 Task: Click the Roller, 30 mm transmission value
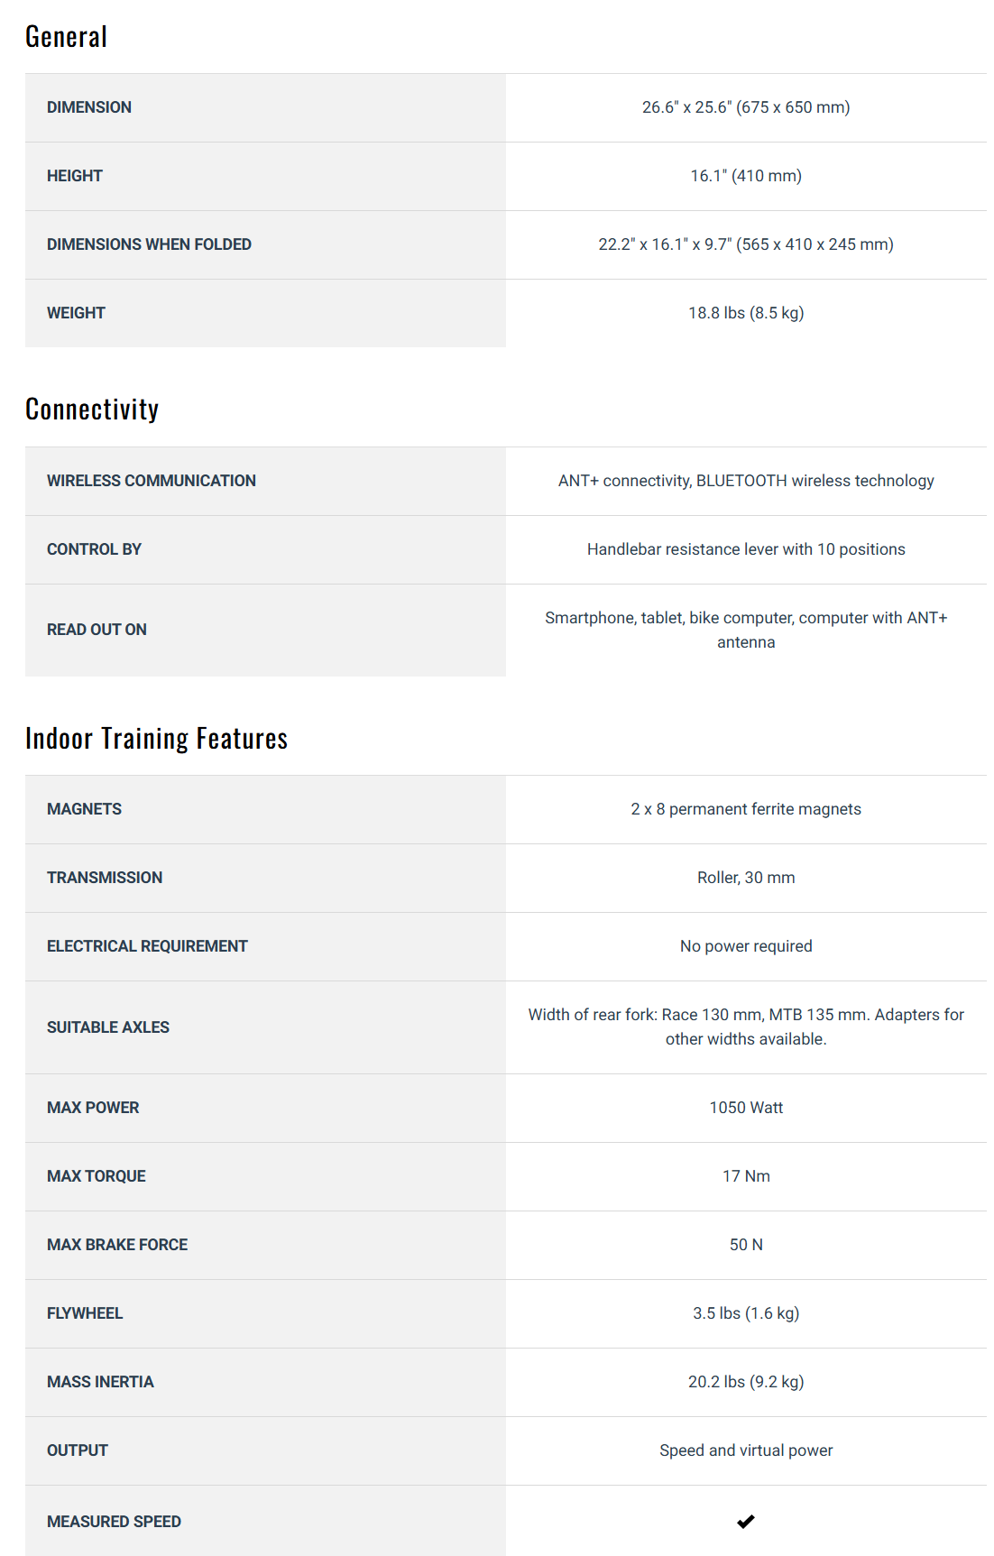746,878
